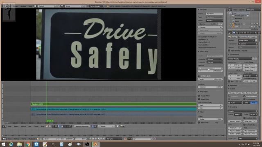Click the strip Name field Transform
This screenshot has width=262, height=147.
[214, 13]
